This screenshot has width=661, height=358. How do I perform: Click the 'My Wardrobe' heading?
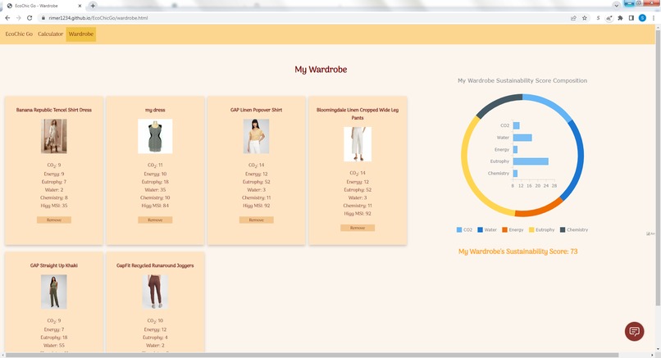(x=321, y=70)
